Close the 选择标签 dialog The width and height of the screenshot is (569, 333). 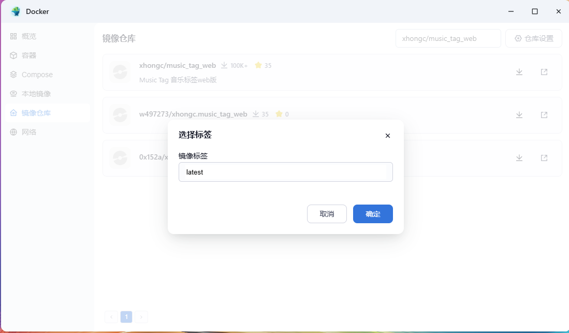[x=388, y=136]
